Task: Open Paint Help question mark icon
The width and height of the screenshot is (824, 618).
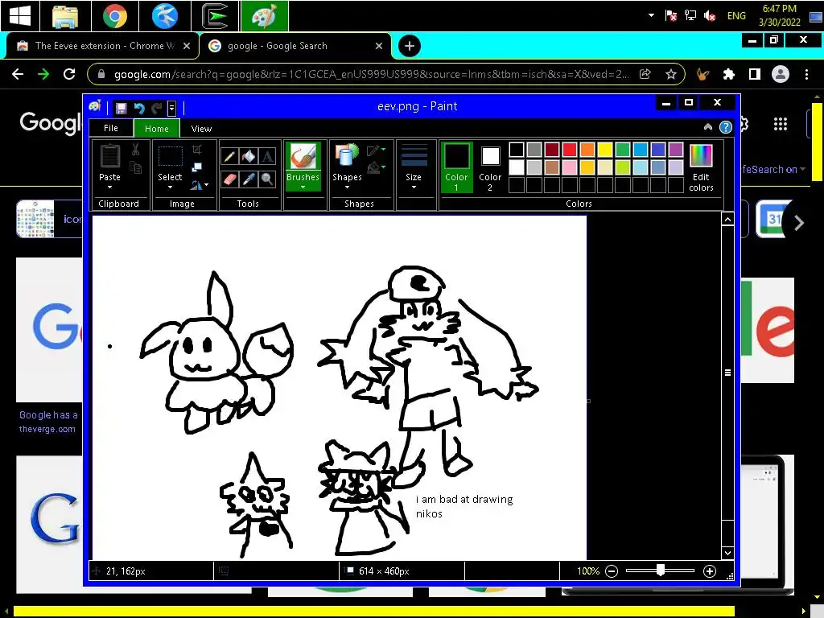Action: coord(726,127)
